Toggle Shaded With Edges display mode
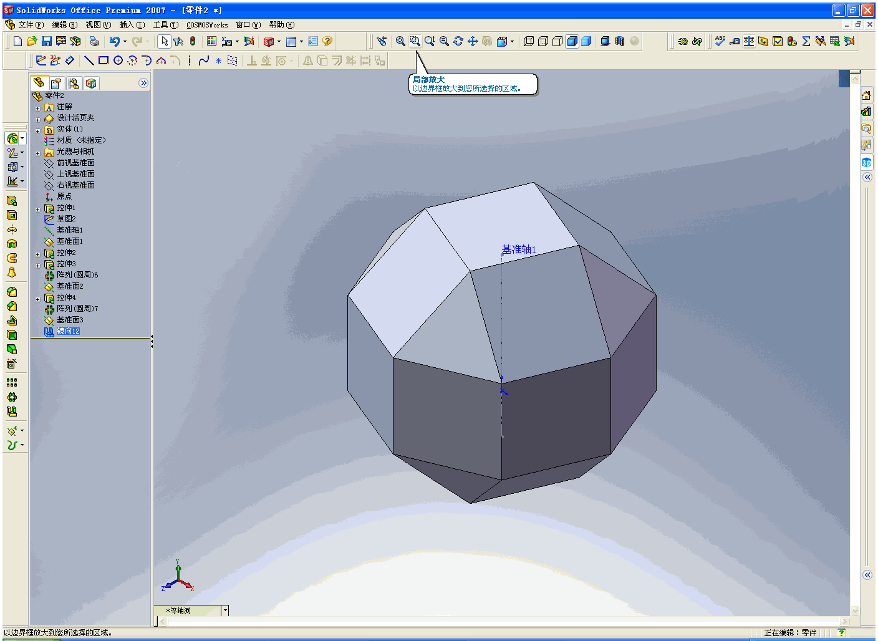Viewport: 878px width, 641px height. coord(572,41)
